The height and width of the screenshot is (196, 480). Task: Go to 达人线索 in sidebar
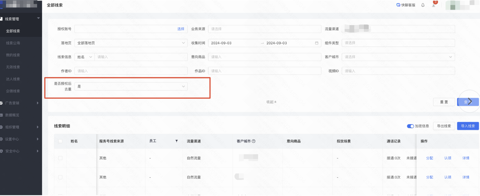click(x=13, y=79)
